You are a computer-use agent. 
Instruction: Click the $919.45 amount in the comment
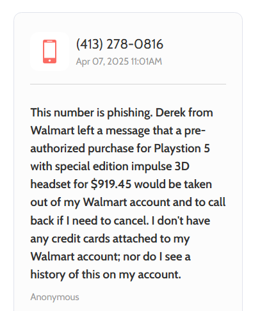tap(111, 184)
